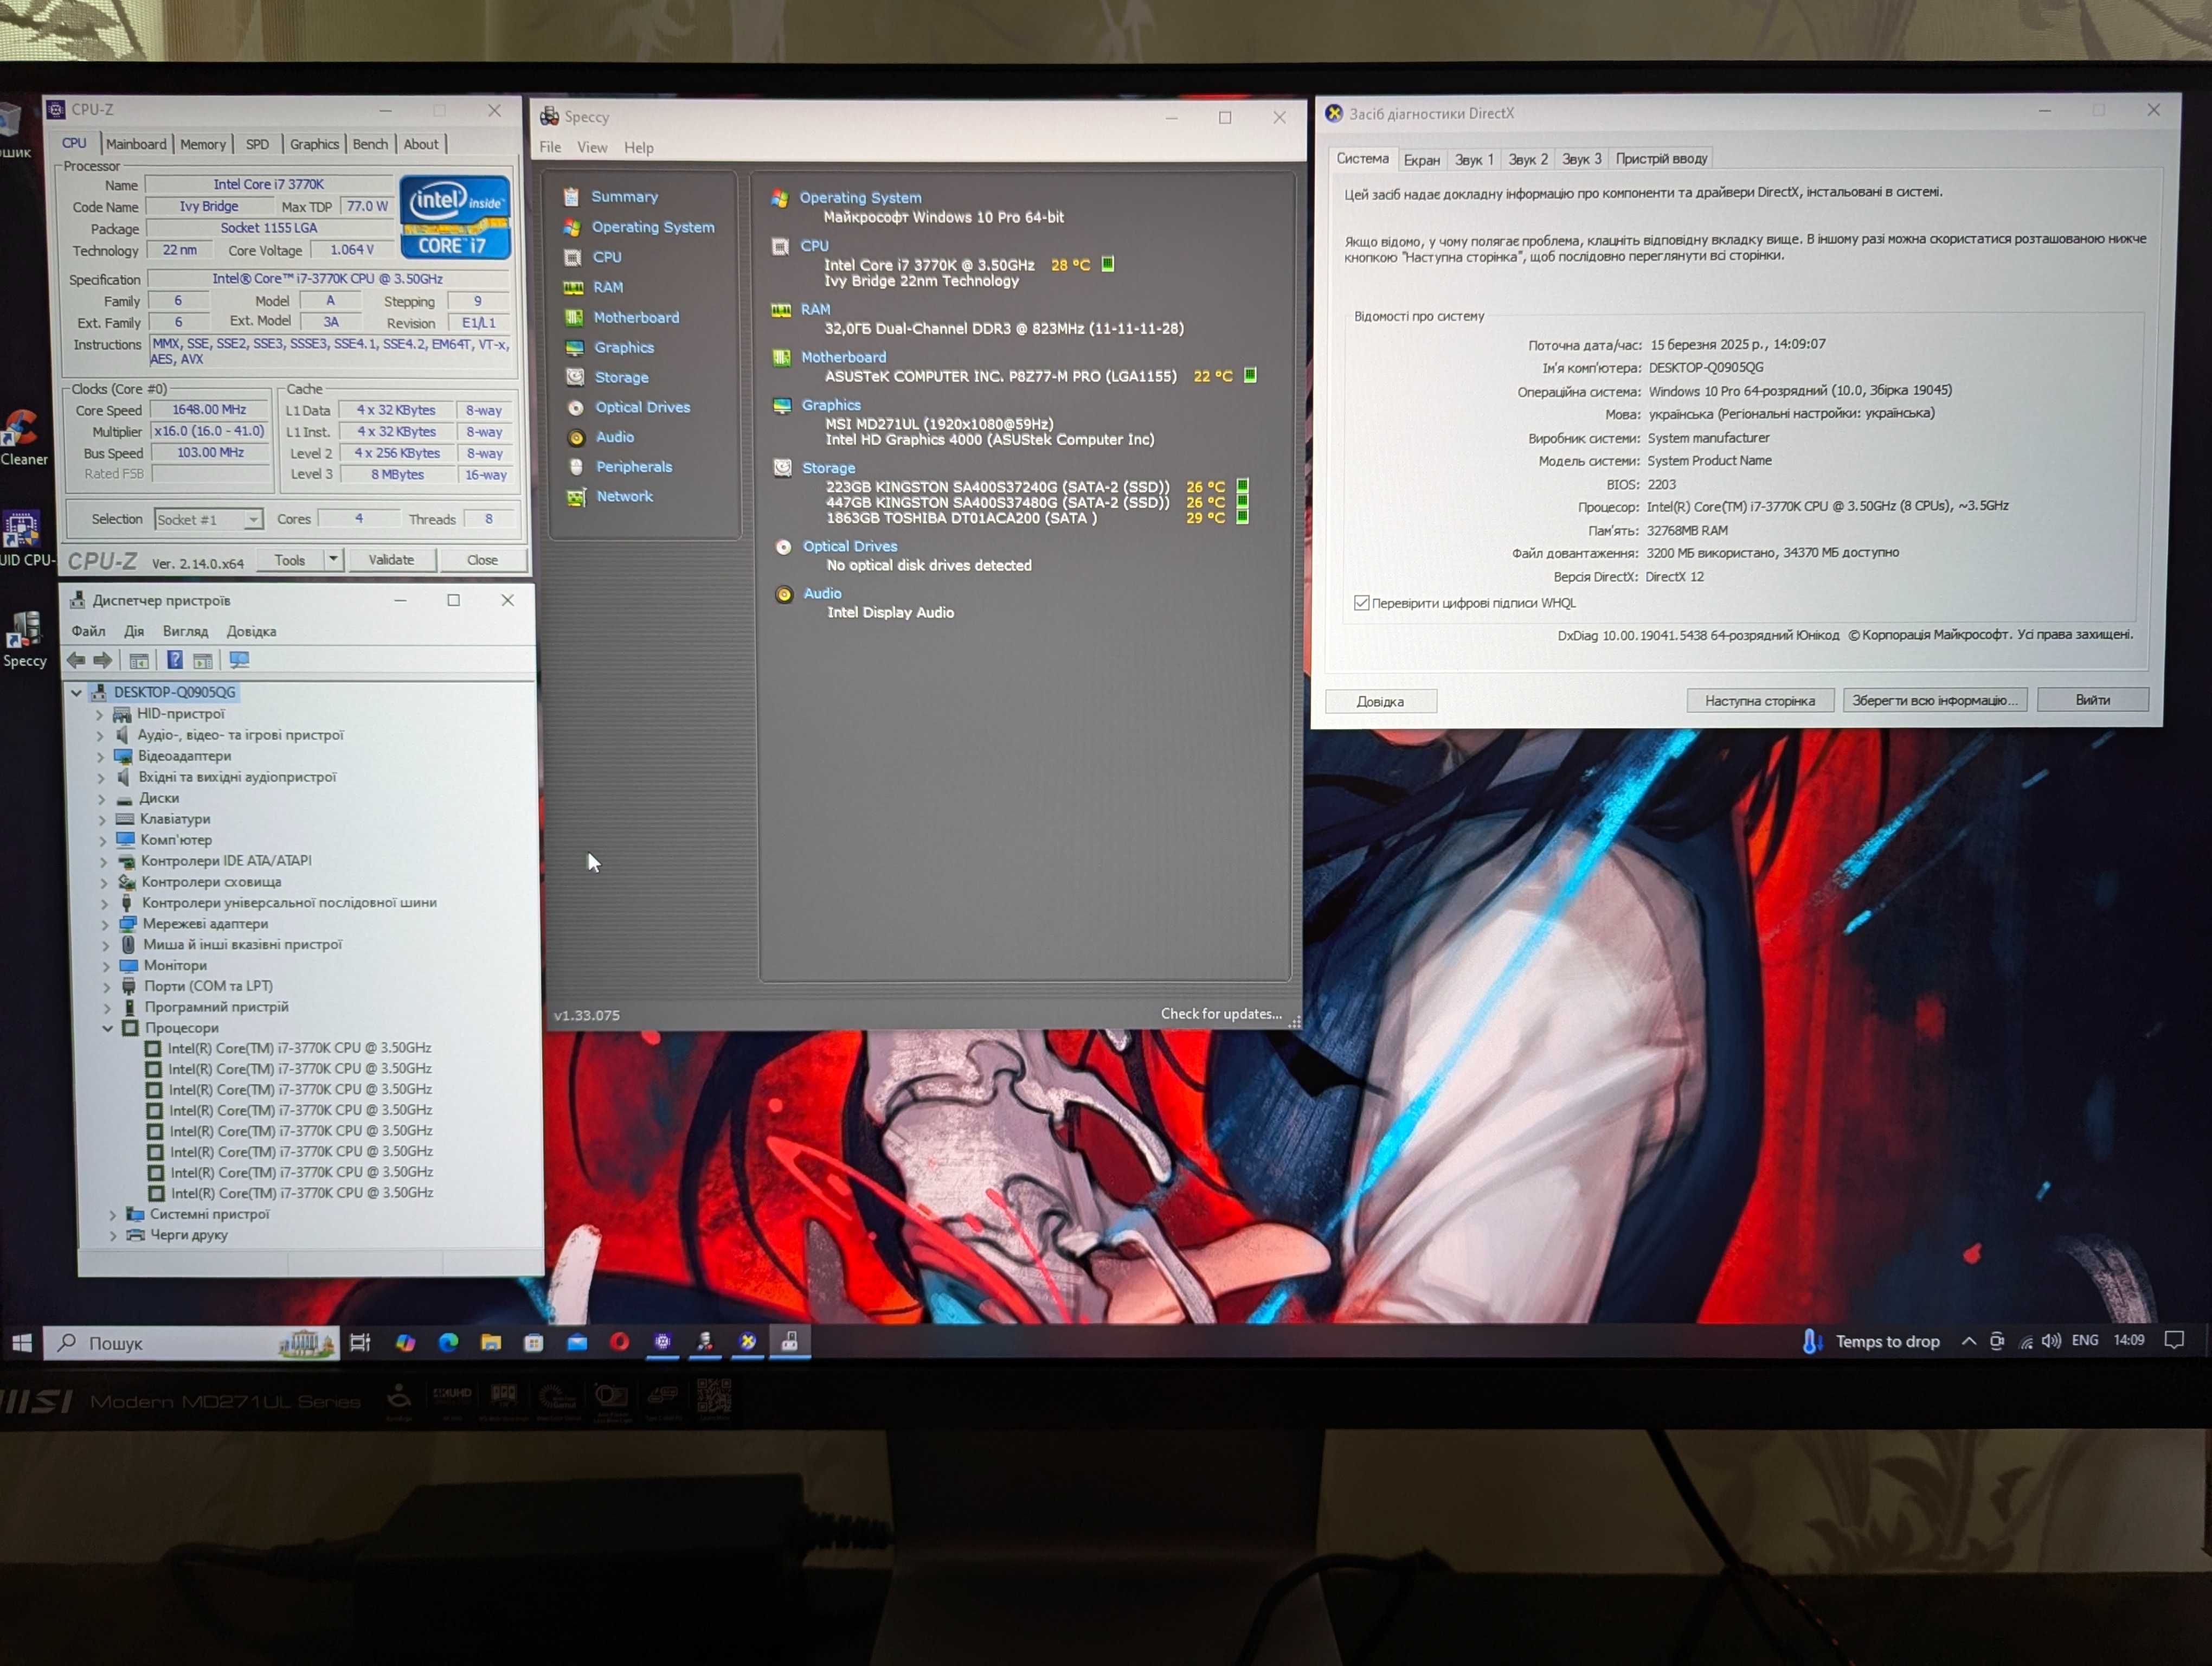Expand the Диски node
The height and width of the screenshot is (1666, 2212).
tap(101, 799)
